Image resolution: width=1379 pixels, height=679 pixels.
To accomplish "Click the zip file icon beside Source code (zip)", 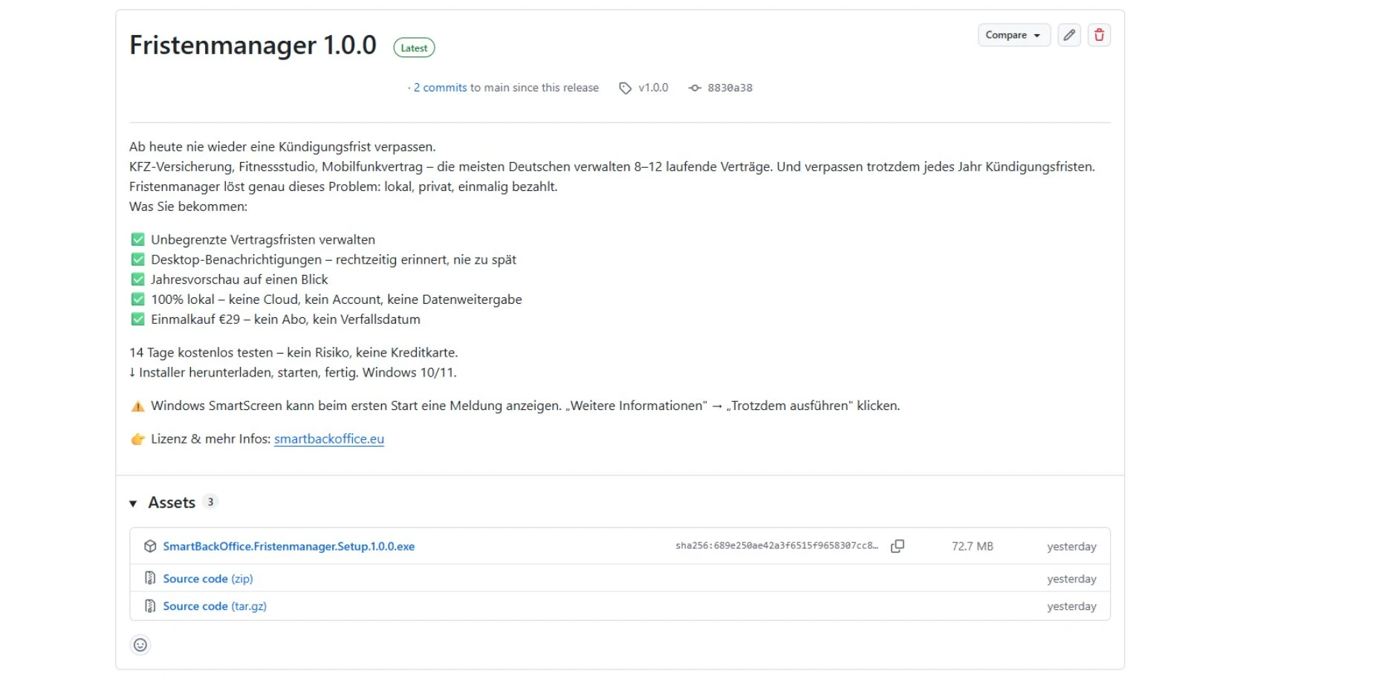I will pyautogui.click(x=150, y=578).
